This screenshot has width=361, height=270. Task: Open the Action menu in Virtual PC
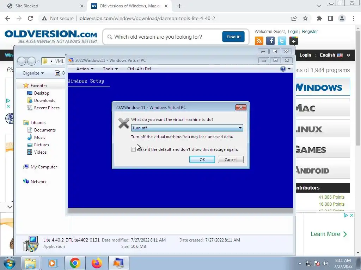point(85,69)
